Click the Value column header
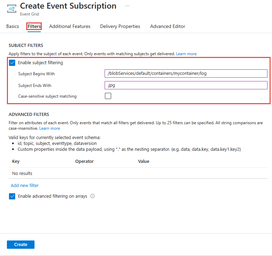The width and height of the screenshot is (272, 256). 143,161
